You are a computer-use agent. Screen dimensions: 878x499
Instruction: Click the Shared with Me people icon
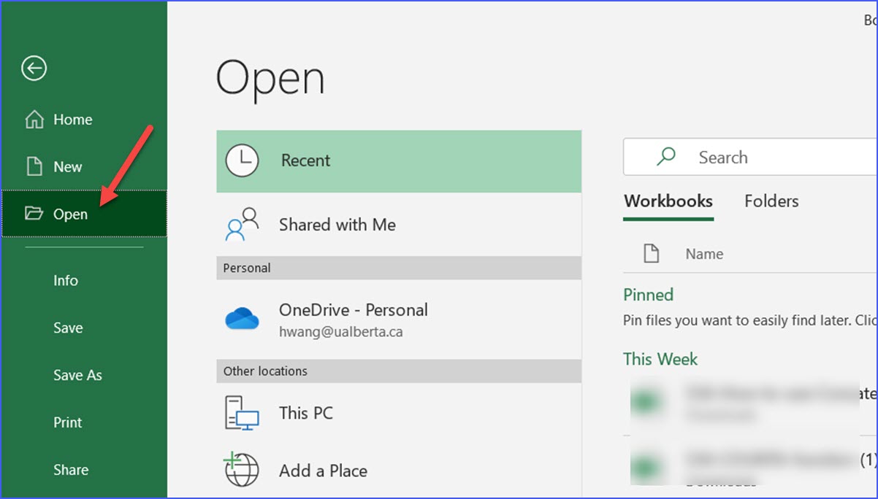pyautogui.click(x=243, y=225)
